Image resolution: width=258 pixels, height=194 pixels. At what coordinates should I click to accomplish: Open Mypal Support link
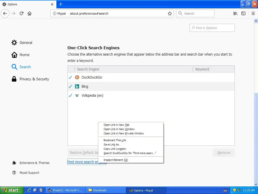point(26,173)
